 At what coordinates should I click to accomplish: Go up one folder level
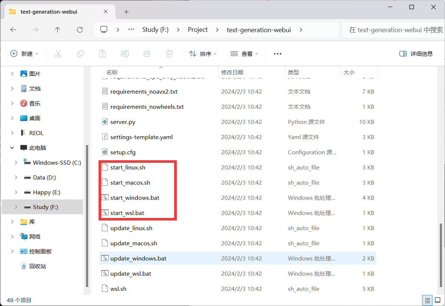point(57,30)
